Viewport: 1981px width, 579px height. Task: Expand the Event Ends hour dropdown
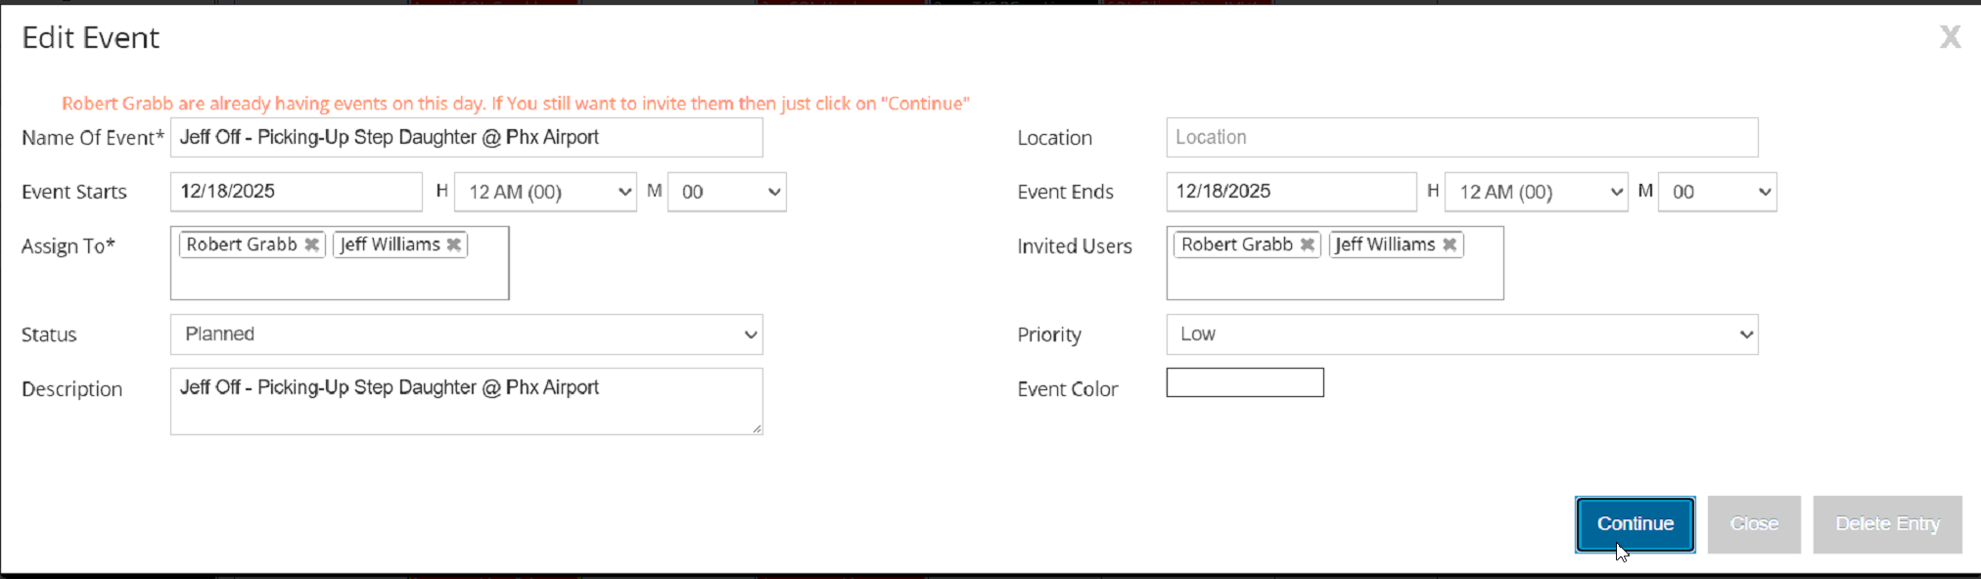pyautogui.click(x=1536, y=192)
